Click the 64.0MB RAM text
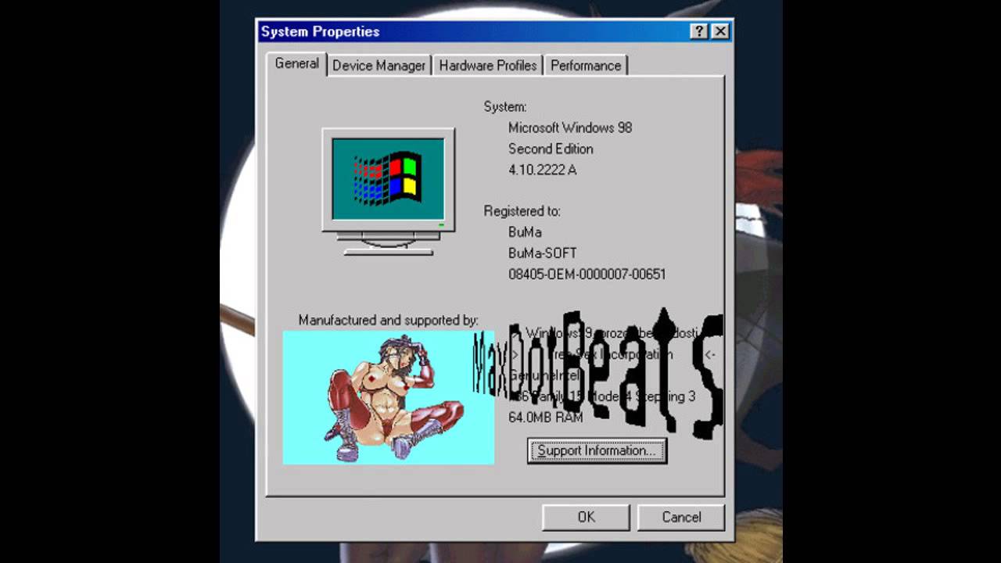 coord(545,418)
